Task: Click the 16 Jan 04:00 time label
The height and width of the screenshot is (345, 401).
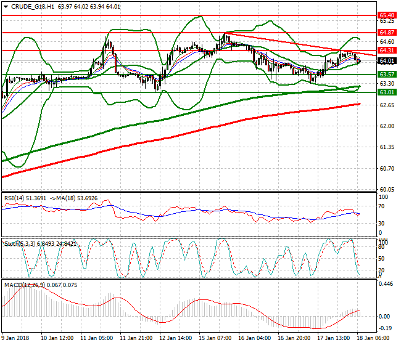Action: (x=254, y=338)
